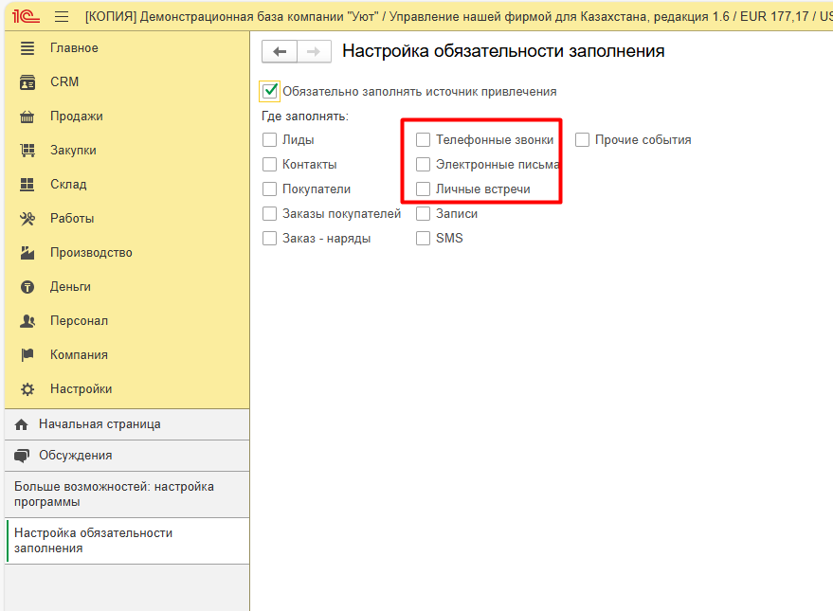This screenshot has width=833, height=611.
Task: Click the Склад warehouse icon
Action: click(x=27, y=185)
